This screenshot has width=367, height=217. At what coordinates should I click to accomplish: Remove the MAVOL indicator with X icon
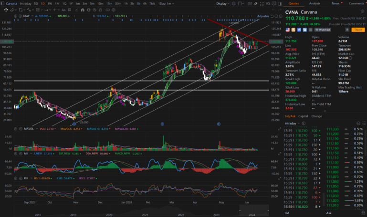tap(21, 129)
